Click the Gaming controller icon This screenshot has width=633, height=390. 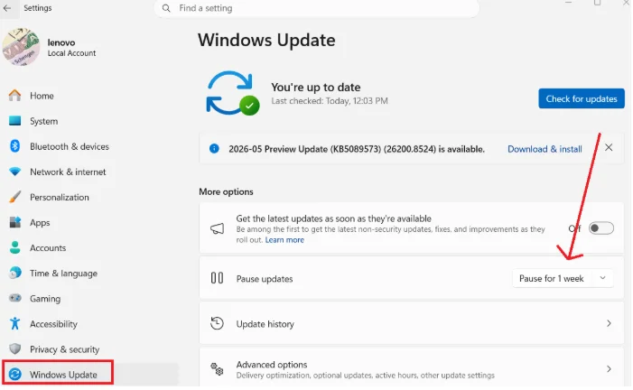15,298
